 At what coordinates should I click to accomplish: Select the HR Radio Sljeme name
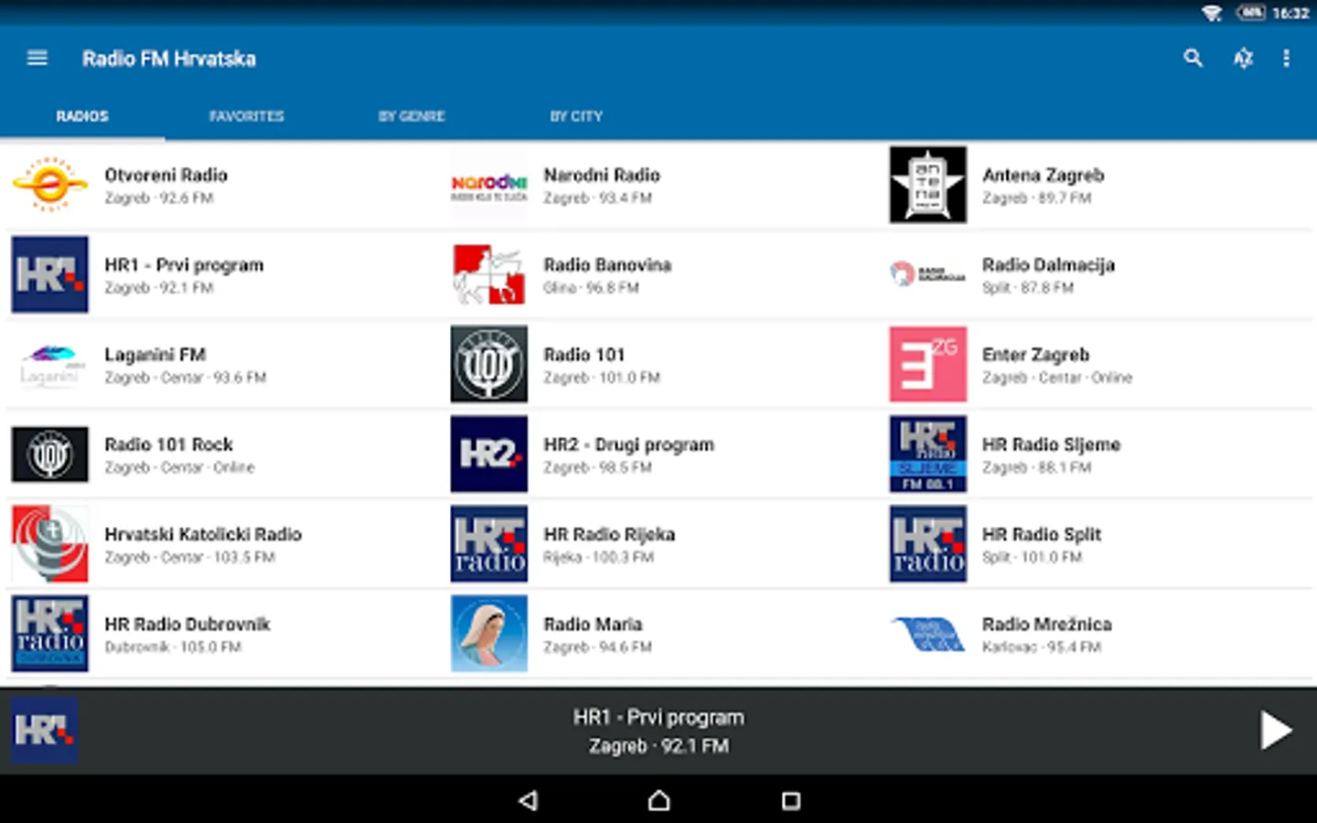coord(1051,444)
